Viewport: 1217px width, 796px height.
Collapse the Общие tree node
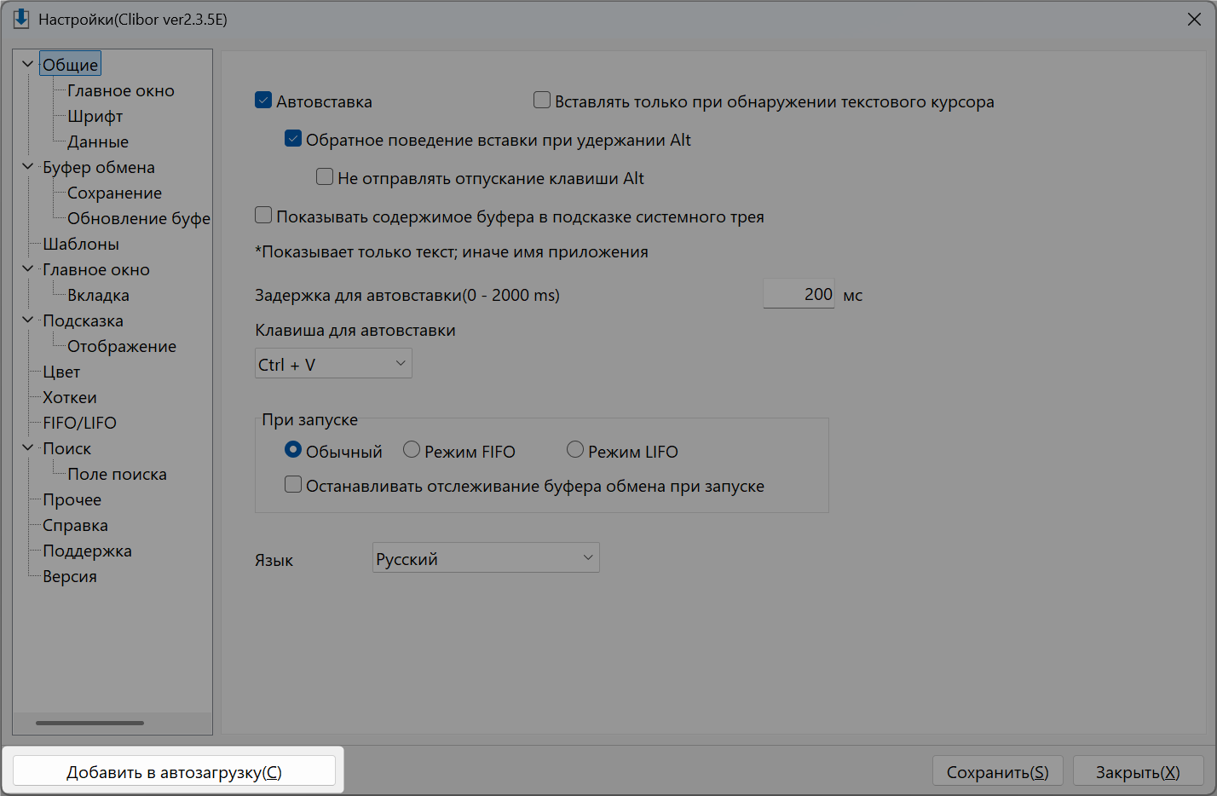tap(27, 64)
